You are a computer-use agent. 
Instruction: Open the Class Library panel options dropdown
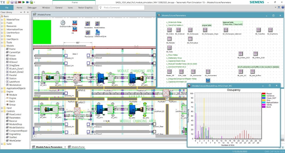(x=21, y=12)
